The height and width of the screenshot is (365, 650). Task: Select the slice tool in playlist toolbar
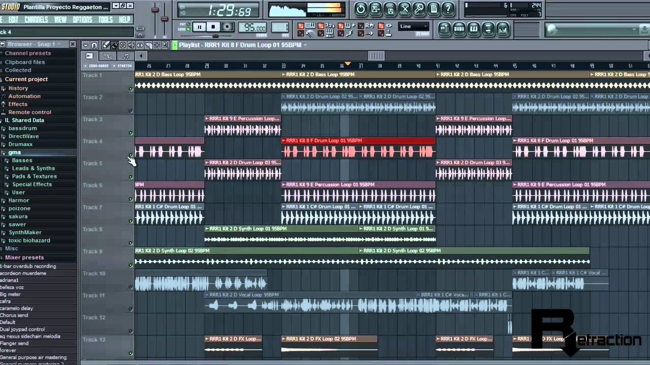tap(148, 45)
